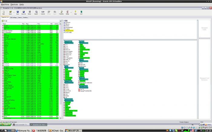Select the Detske bouquet
This screenshot has height=132, width=212.
pyautogui.click(x=67, y=26)
